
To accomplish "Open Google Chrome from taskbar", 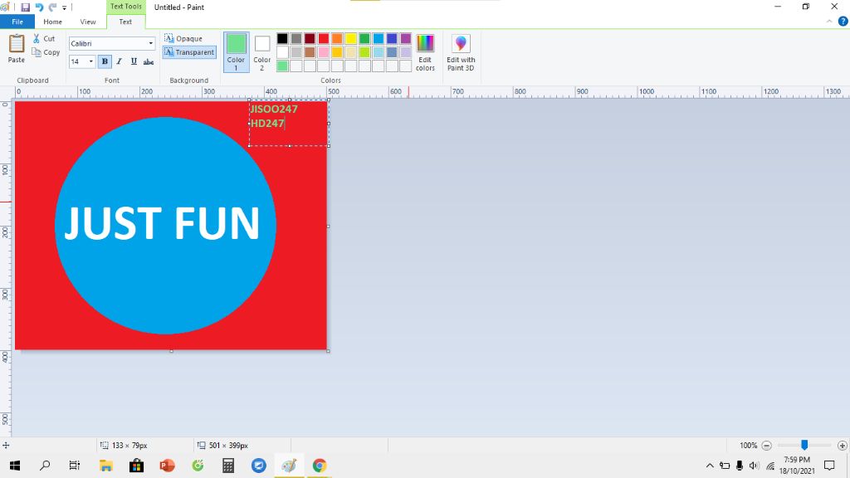I will [x=320, y=466].
